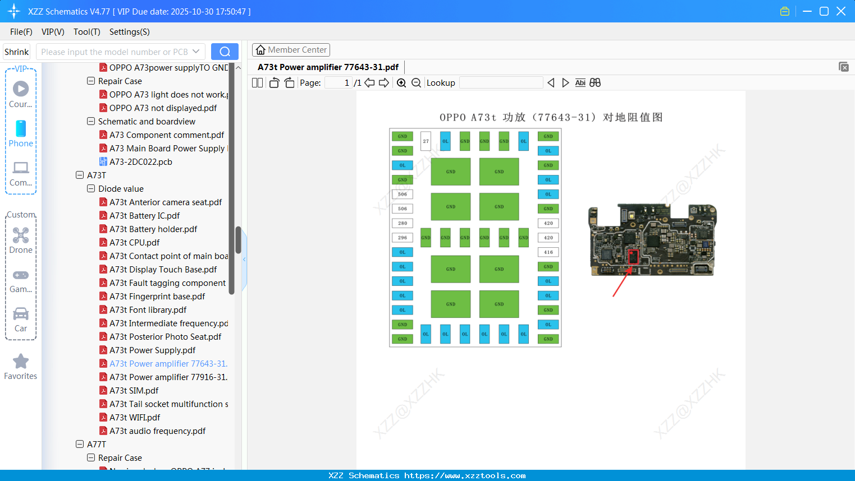Open the store bag icon in title bar
Image resolution: width=855 pixels, height=481 pixels.
(x=785, y=11)
